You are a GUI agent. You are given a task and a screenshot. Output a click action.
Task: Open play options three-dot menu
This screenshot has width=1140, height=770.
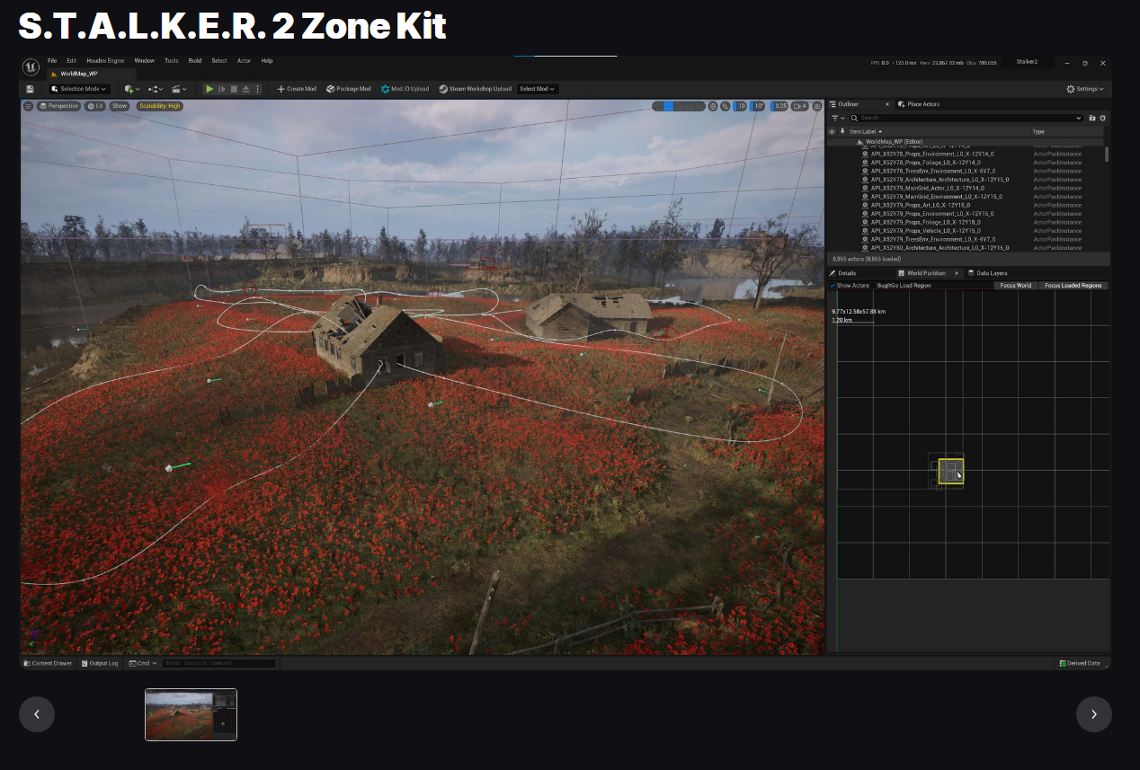click(258, 89)
